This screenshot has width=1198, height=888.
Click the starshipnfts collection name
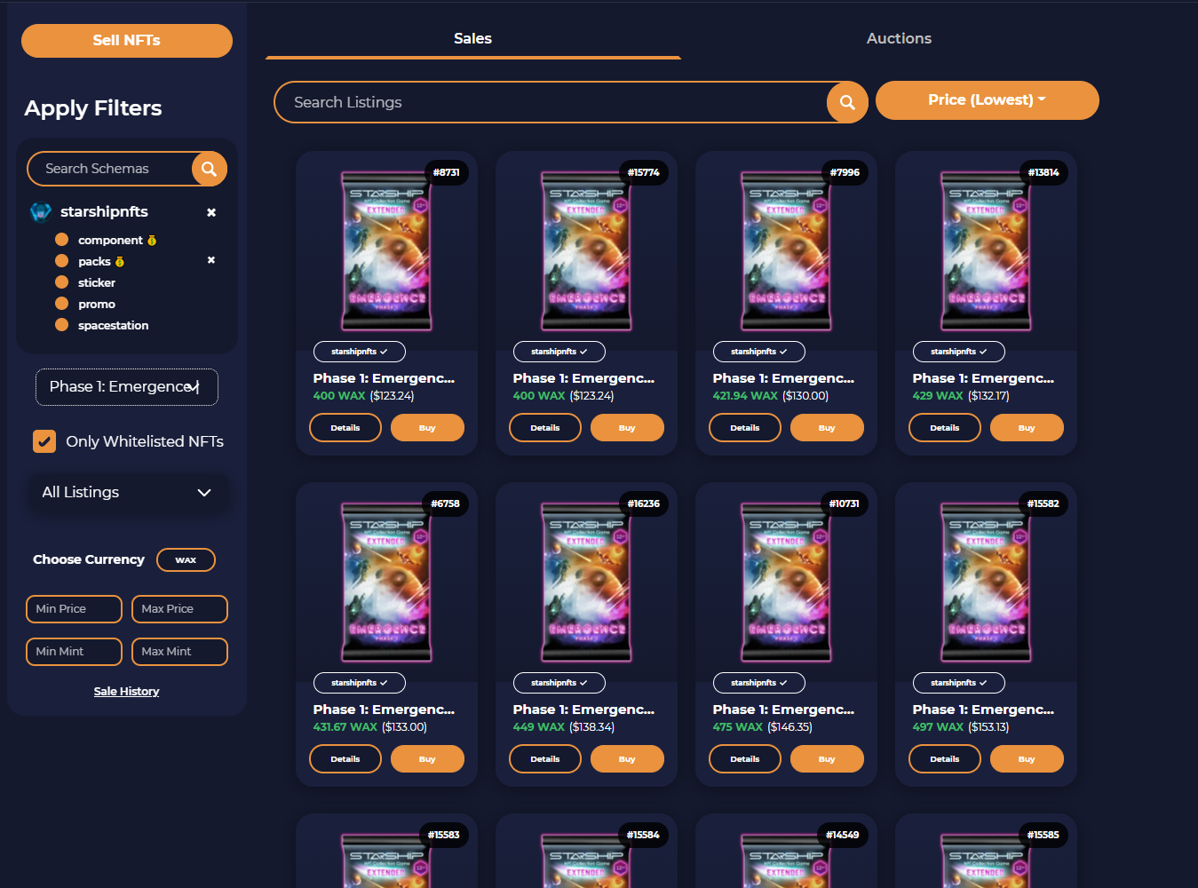[104, 212]
